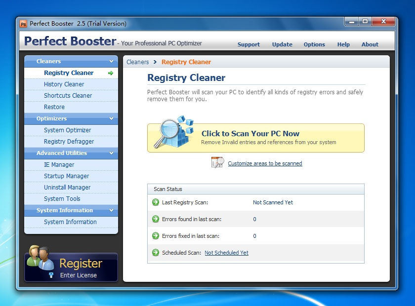Click the Cleaners section header label

49,61
